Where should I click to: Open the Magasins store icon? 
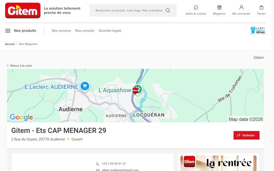click(219, 7)
